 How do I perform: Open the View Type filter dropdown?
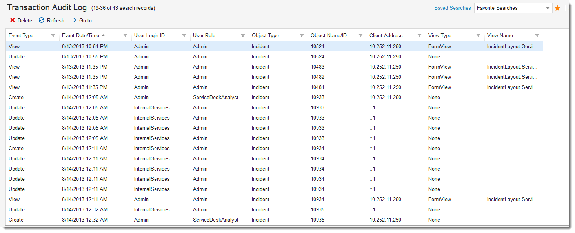pos(478,35)
